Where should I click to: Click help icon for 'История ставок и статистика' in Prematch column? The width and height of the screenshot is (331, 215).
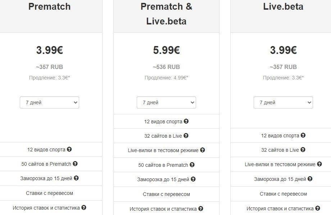click(84, 207)
